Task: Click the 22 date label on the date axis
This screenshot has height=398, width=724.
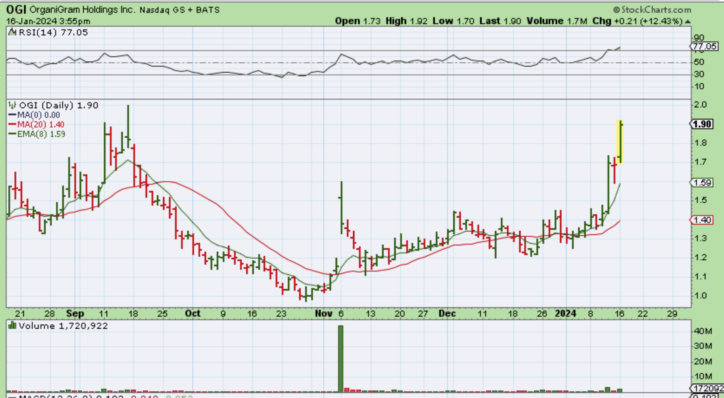Action: (643, 314)
